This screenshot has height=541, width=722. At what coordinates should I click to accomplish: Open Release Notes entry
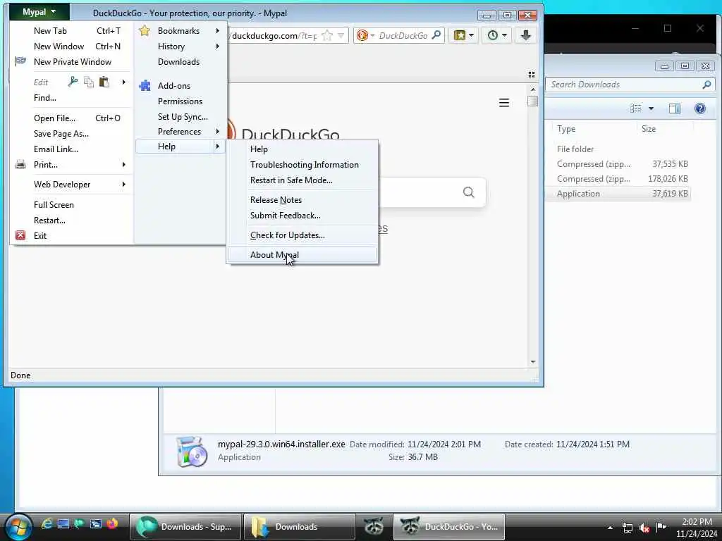tap(276, 200)
